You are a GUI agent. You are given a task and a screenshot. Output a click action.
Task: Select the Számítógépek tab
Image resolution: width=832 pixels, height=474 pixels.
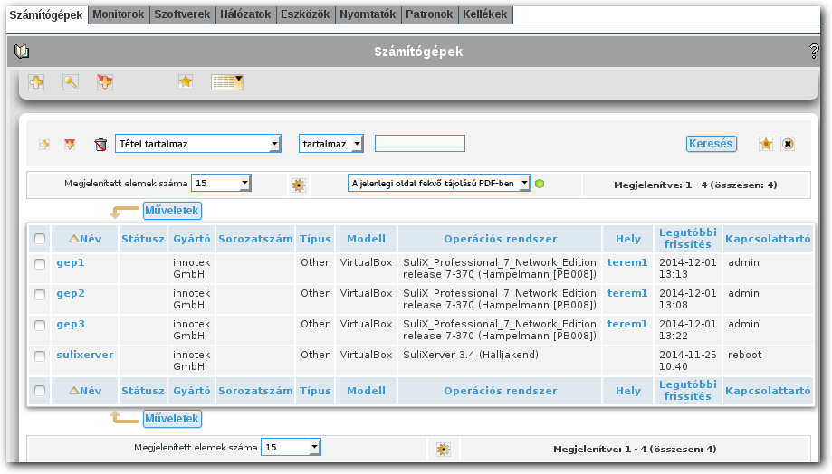(x=46, y=14)
